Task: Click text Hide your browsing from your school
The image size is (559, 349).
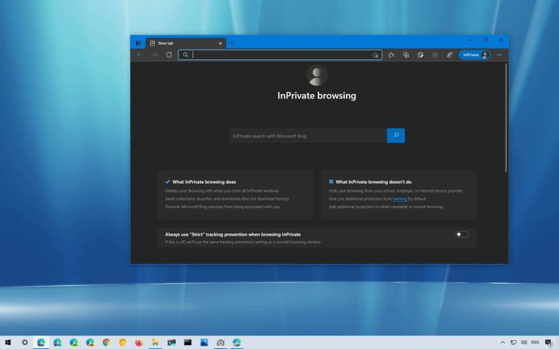Action: pos(395,191)
